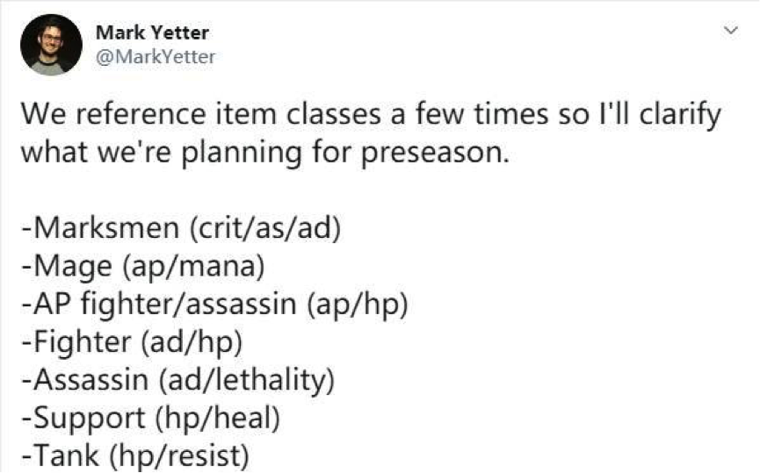Image resolution: width=760 pixels, height=473 pixels.
Task: Click the '(ap/hp)' stat text
Action: point(357,305)
